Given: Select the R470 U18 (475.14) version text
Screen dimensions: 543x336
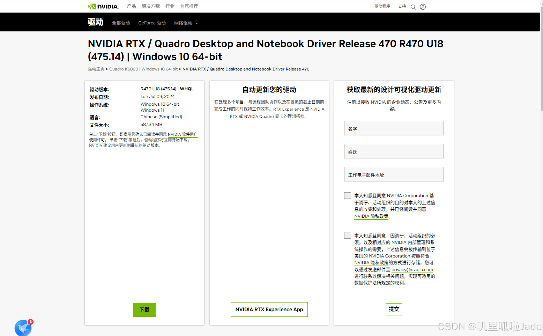Looking at the screenshot, I should [158, 89].
